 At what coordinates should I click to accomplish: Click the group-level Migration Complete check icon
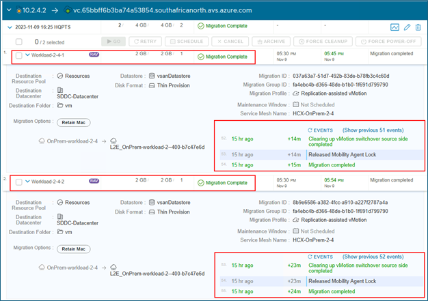coord(201,26)
